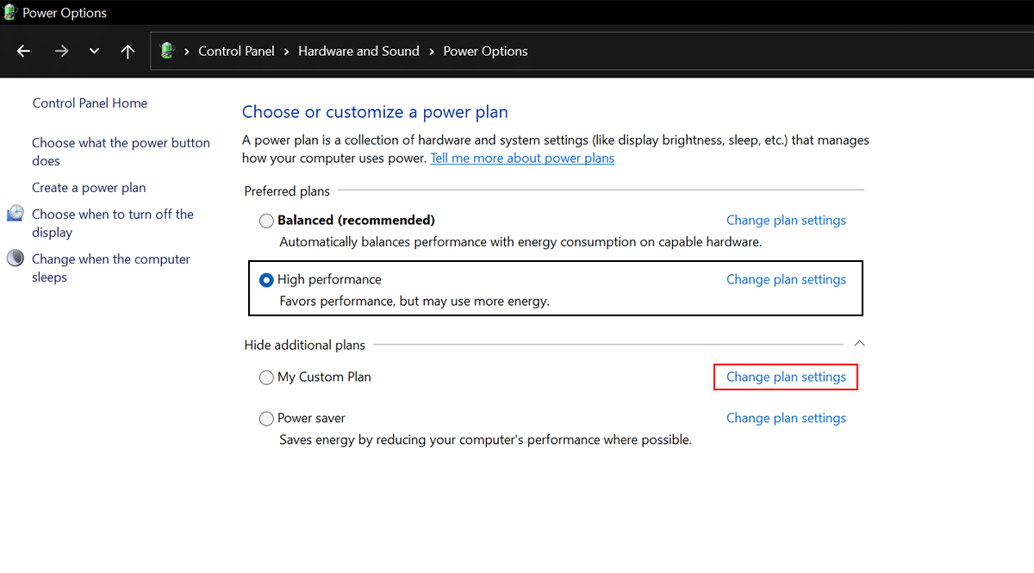Select the High performance radio button
1034x573 pixels.
pos(267,280)
